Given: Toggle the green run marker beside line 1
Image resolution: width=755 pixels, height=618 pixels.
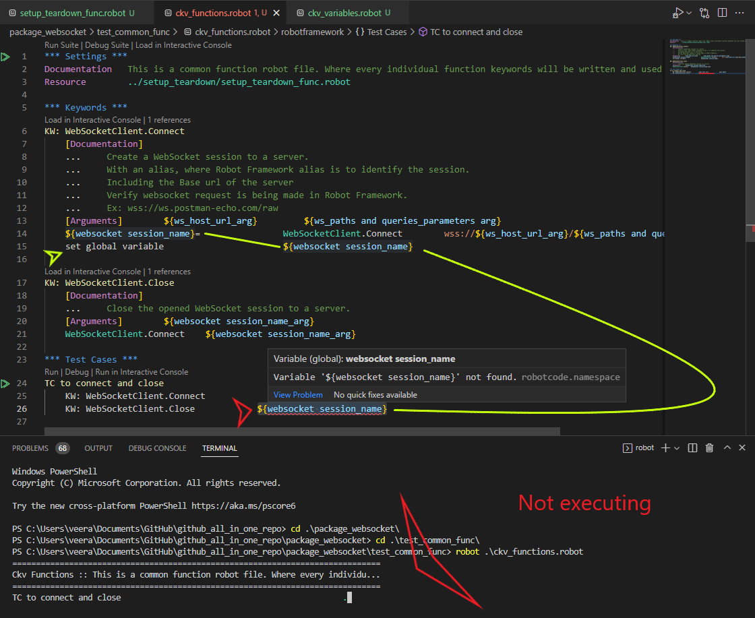Looking at the screenshot, I should point(5,56).
